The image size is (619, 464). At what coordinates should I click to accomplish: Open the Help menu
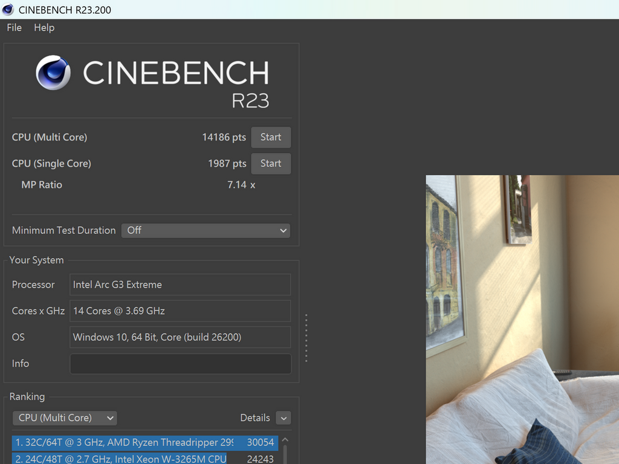click(44, 28)
